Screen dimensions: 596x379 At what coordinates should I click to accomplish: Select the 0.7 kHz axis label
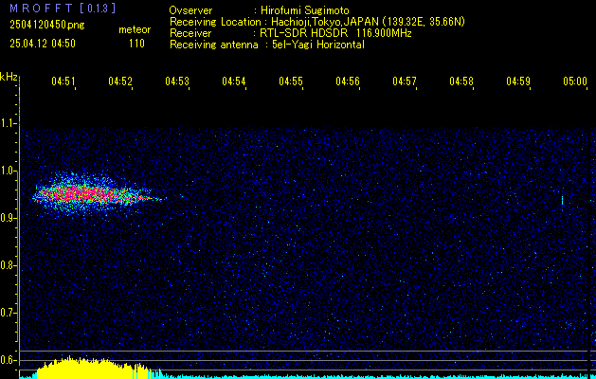[9, 312]
